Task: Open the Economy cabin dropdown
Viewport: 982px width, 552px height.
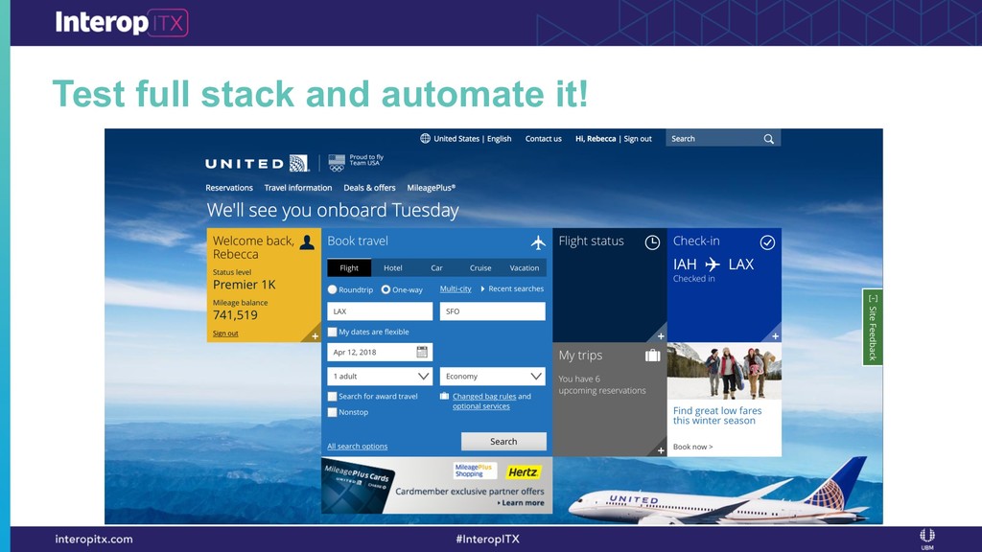Action: (492, 376)
